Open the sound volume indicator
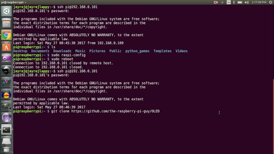This screenshot has height=154, width=274. pos(247,2)
